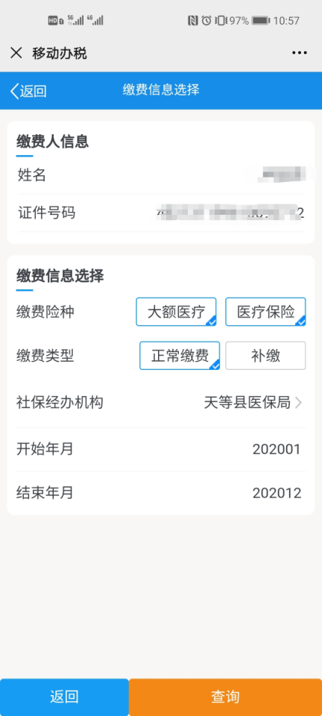Select 正常缴费 payment type

pos(180,356)
